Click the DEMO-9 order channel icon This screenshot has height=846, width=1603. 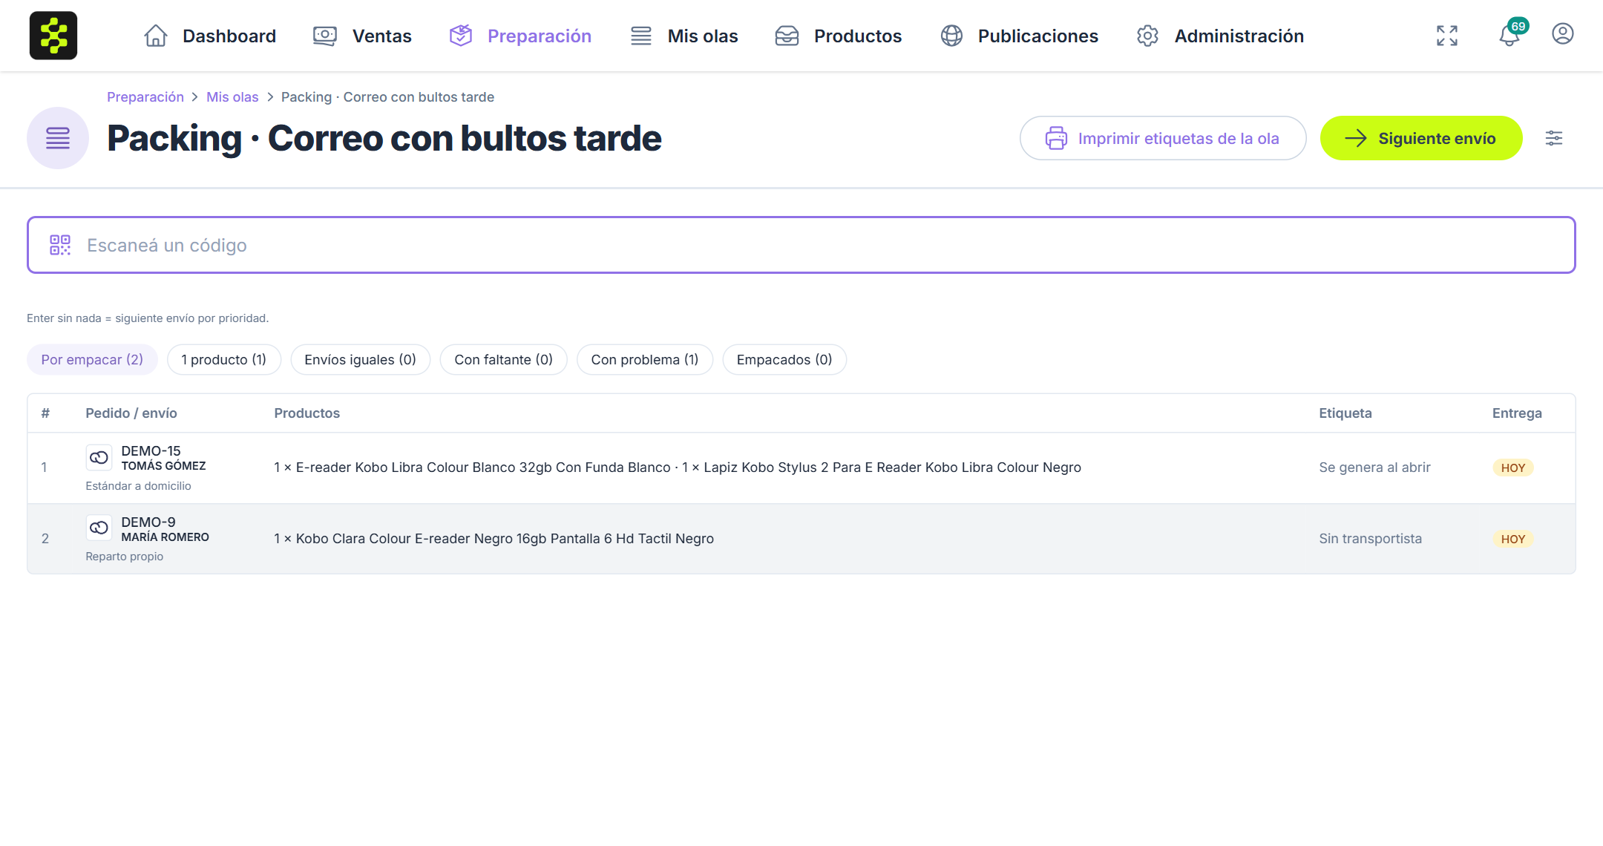99,528
